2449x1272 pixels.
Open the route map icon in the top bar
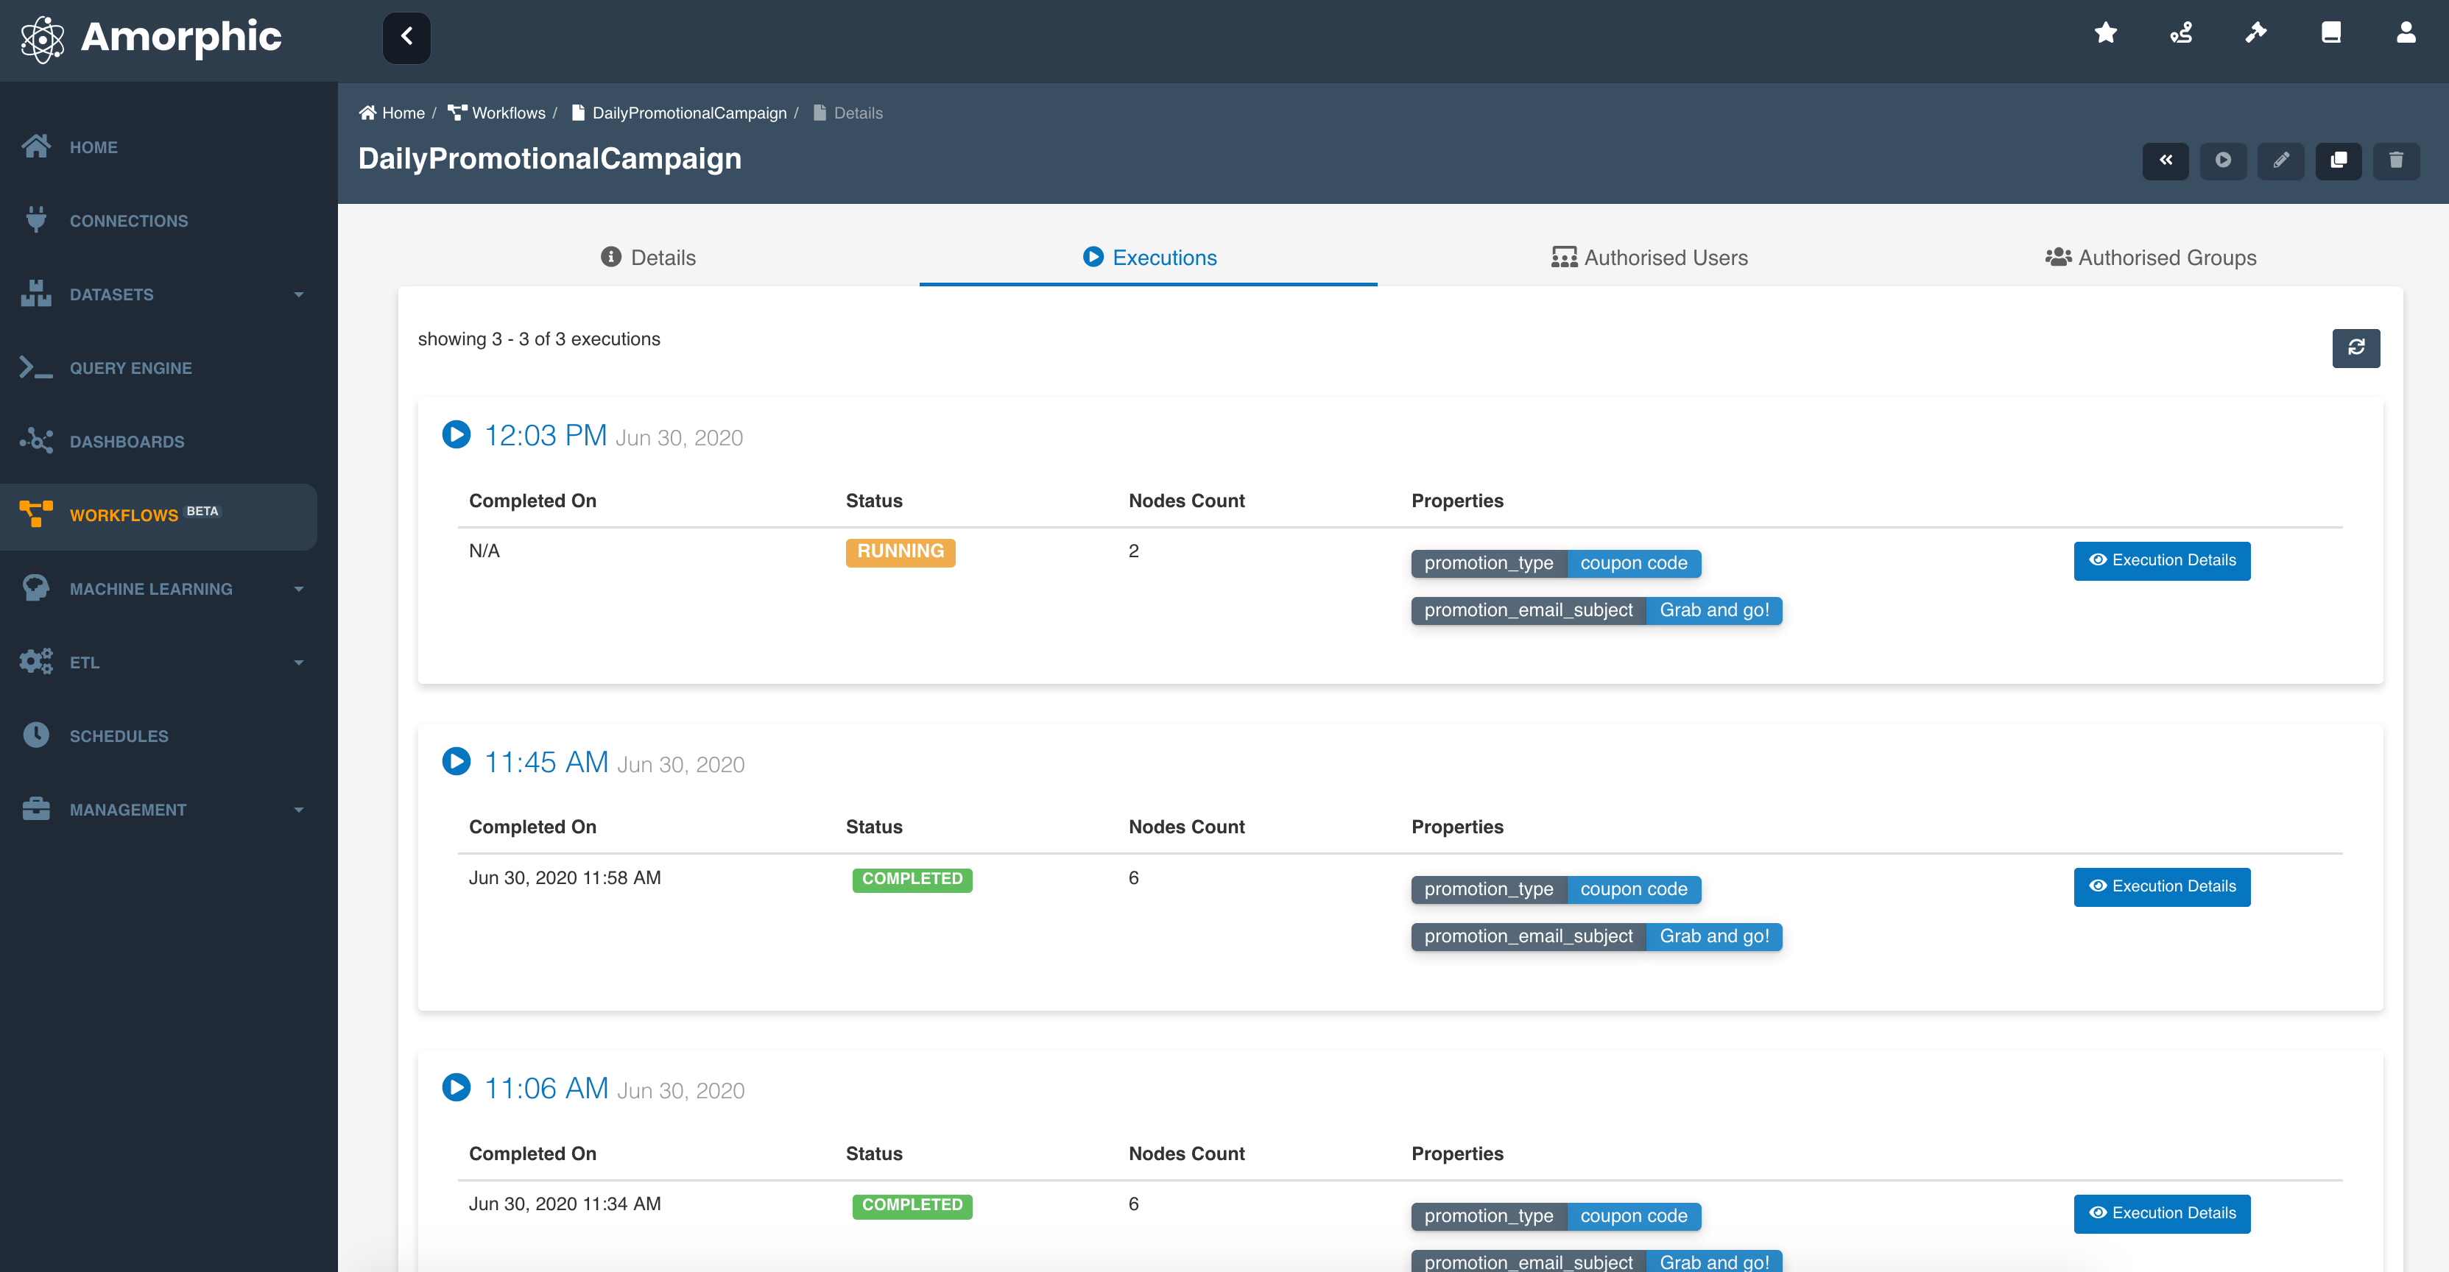pyautogui.click(x=2180, y=33)
